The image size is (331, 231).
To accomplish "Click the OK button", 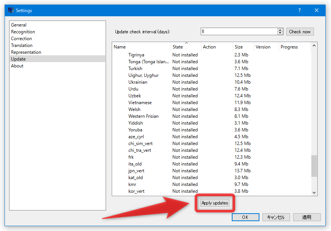I will [x=245, y=217].
